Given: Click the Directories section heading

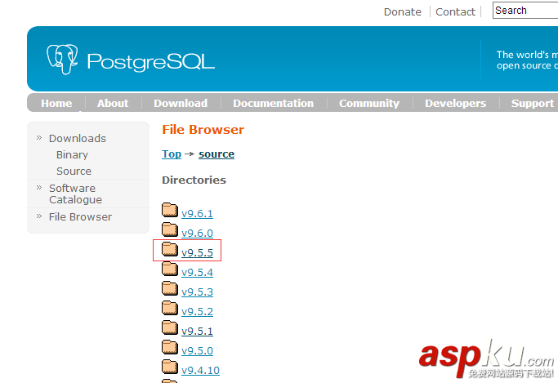Looking at the screenshot, I should click(194, 180).
